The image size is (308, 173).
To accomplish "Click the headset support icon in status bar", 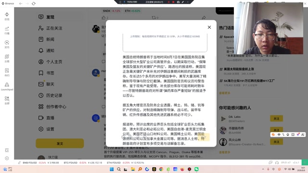I will click(x=277, y=162).
